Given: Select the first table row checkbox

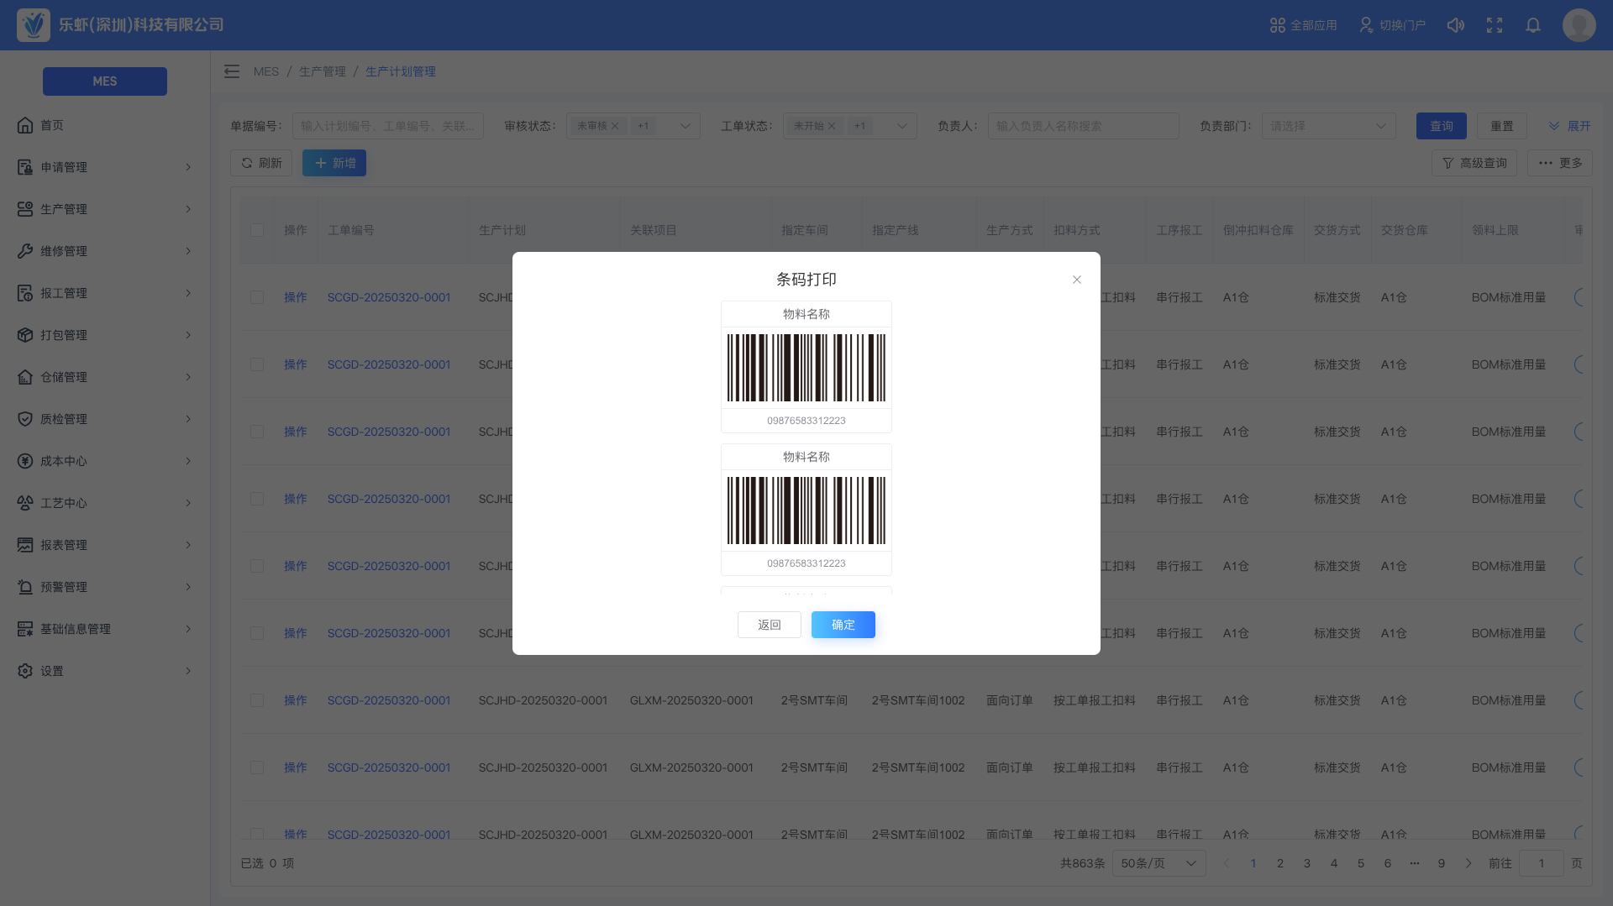Looking at the screenshot, I should (x=257, y=297).
